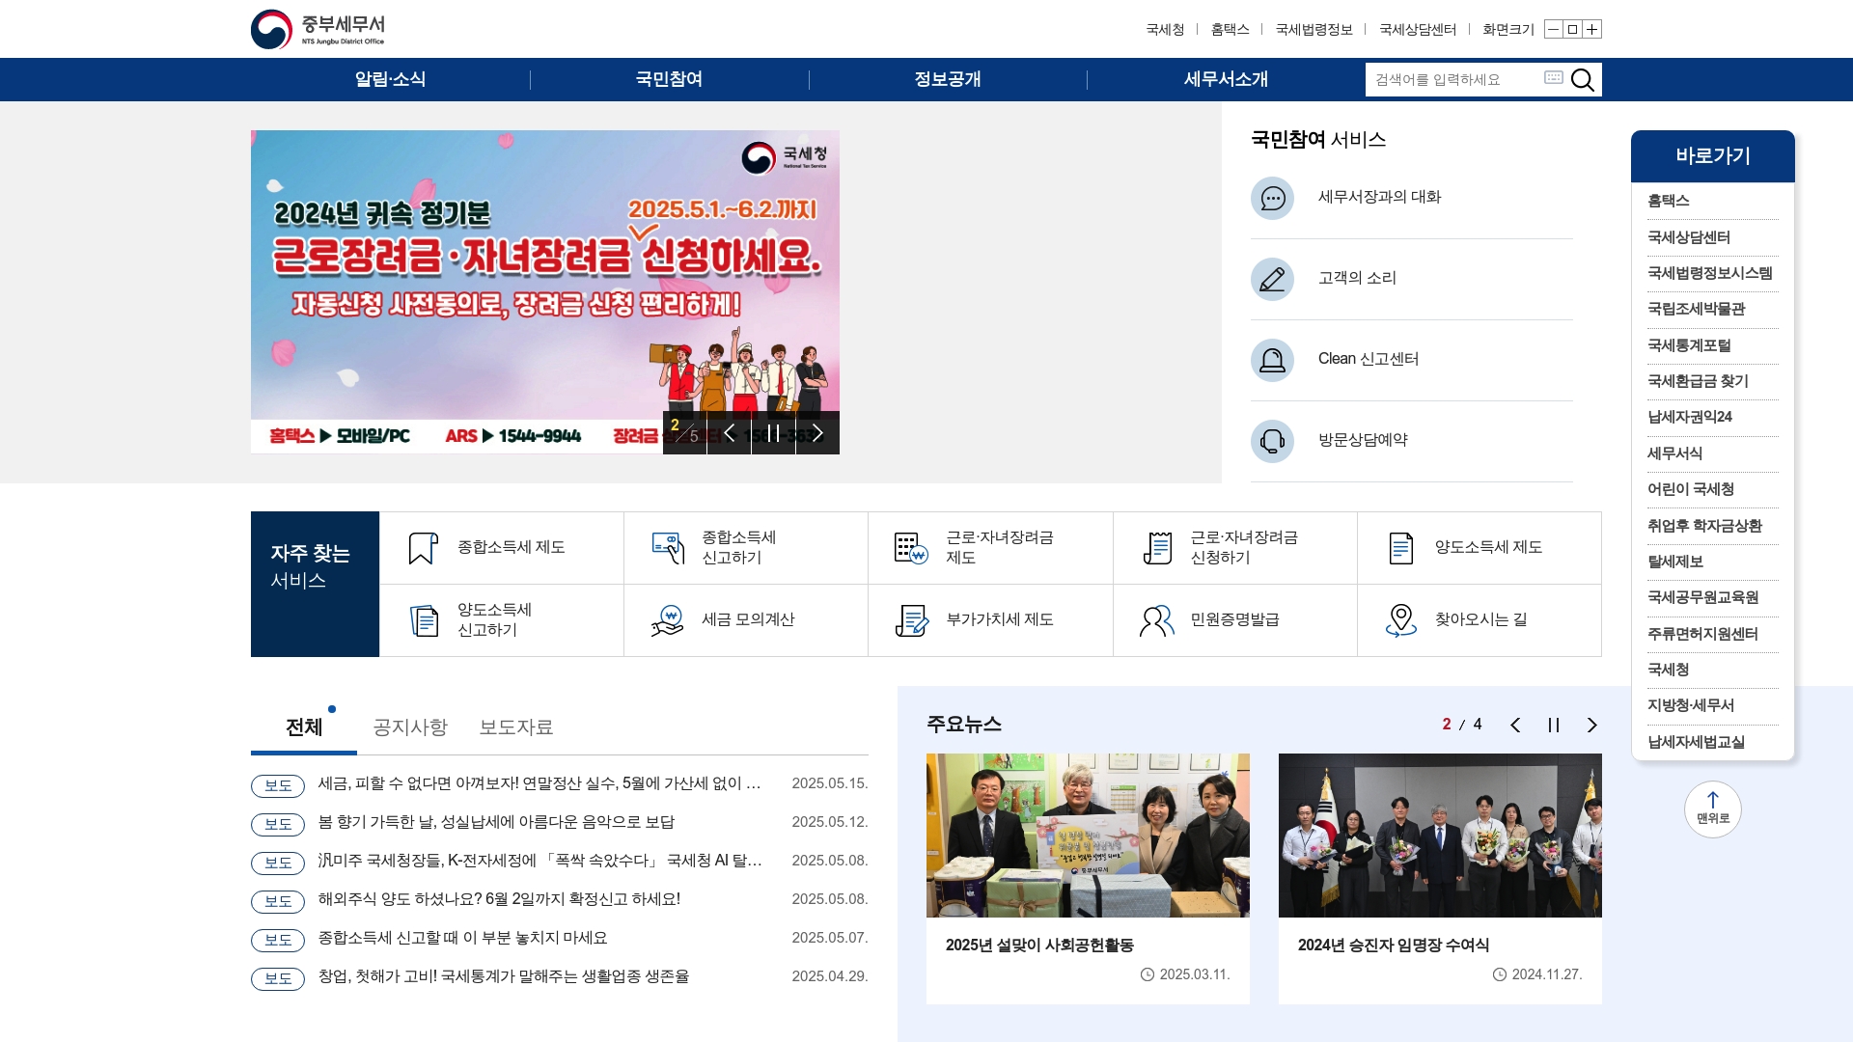Click the people icon for 민원증명발급
1853x1042 pixels.
[x=1156, y=620]
